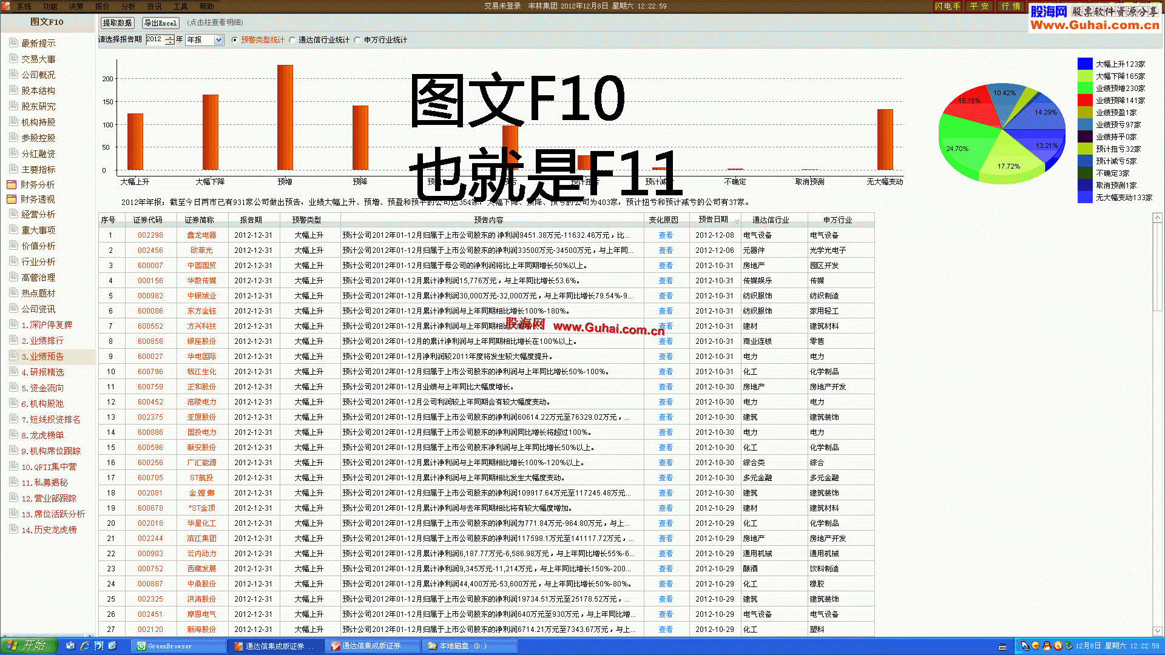This screenshot has height=655, width=1165.
Task: Launch Internet Explorer from quick launch
Action: [x=85, y=646]
